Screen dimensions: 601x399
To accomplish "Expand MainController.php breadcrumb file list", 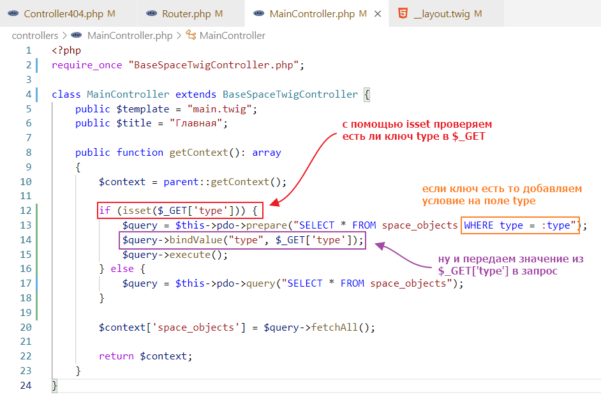I will [x=130, y=36].
